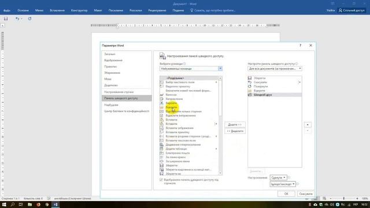
Task: Select Зберегти як command in left list
Action: coord(173,174)
